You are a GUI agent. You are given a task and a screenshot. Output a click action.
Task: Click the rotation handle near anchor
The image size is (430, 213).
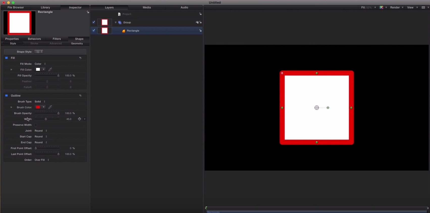328,108
